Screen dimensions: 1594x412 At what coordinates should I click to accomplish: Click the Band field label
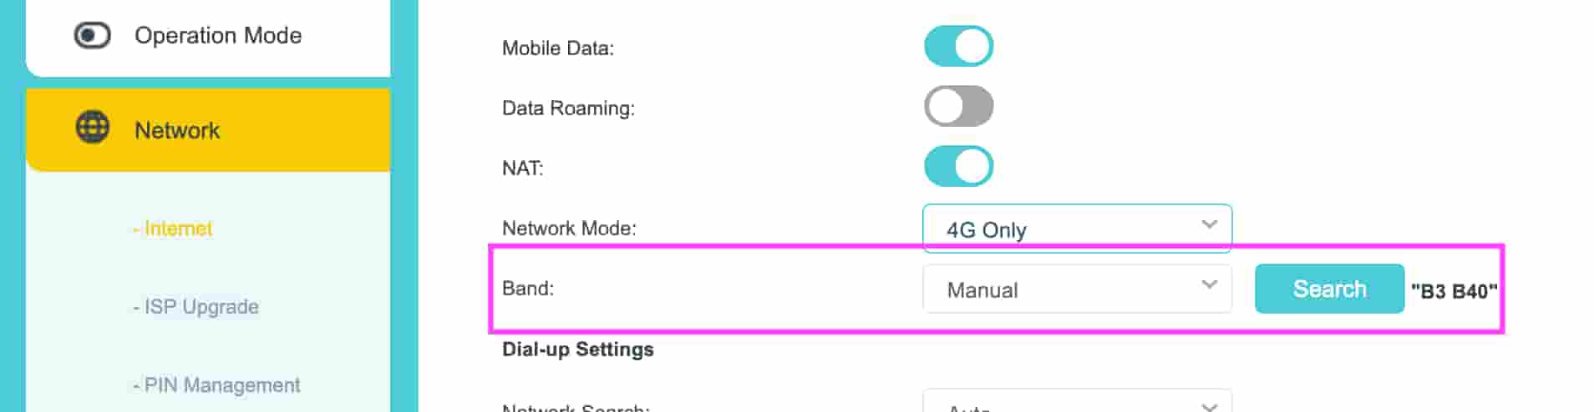point(527,289)
